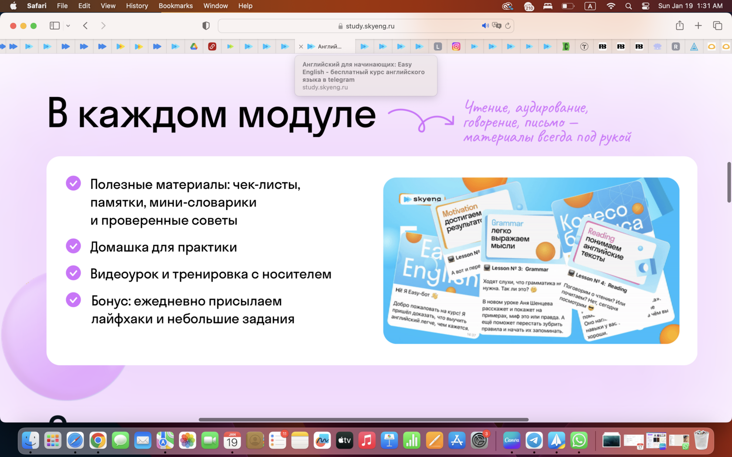732x457 pixels.
Task: Go back with the back arrow
Action: 85,26
